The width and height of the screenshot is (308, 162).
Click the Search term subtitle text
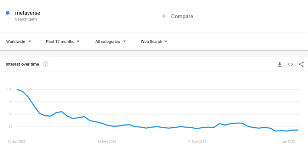tap(26, 19)
